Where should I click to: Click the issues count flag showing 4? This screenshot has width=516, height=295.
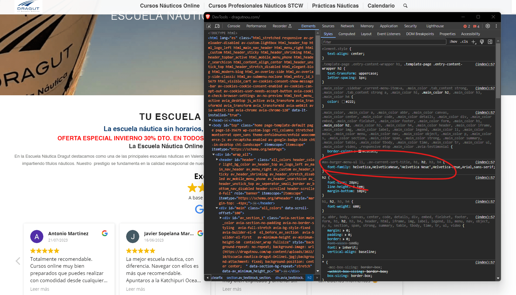pos(476,26)
